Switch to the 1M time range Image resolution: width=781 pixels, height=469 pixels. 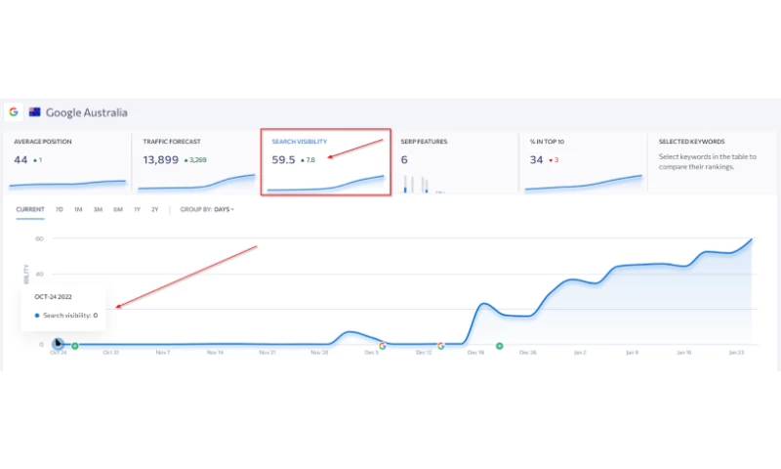pos(78,209)
